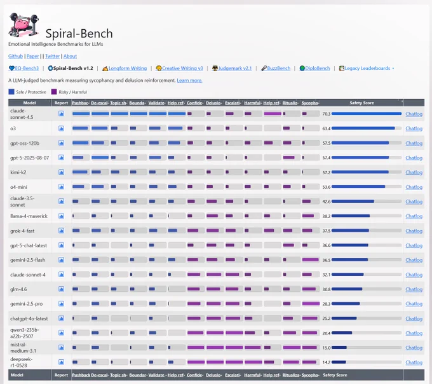Click the safety score bar for mistral-medium-3.1

point(367,347)
